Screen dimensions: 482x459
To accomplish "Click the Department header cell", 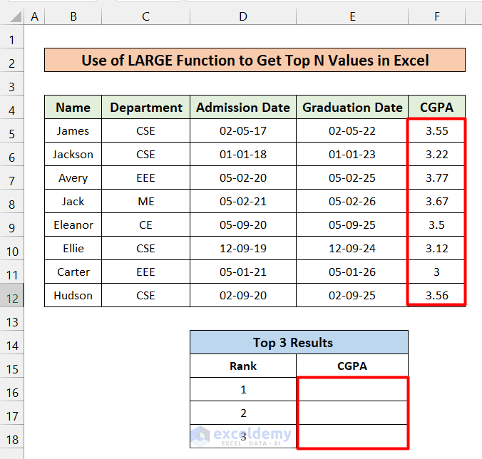I will pyautogui.click(x=145, y=107).
